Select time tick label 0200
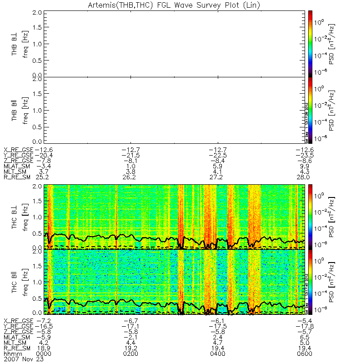This screenshot has width=341, height=364. point(130,354)
